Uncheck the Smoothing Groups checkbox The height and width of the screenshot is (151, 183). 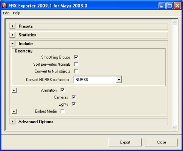pyautogui.click(x=76, y=57)
